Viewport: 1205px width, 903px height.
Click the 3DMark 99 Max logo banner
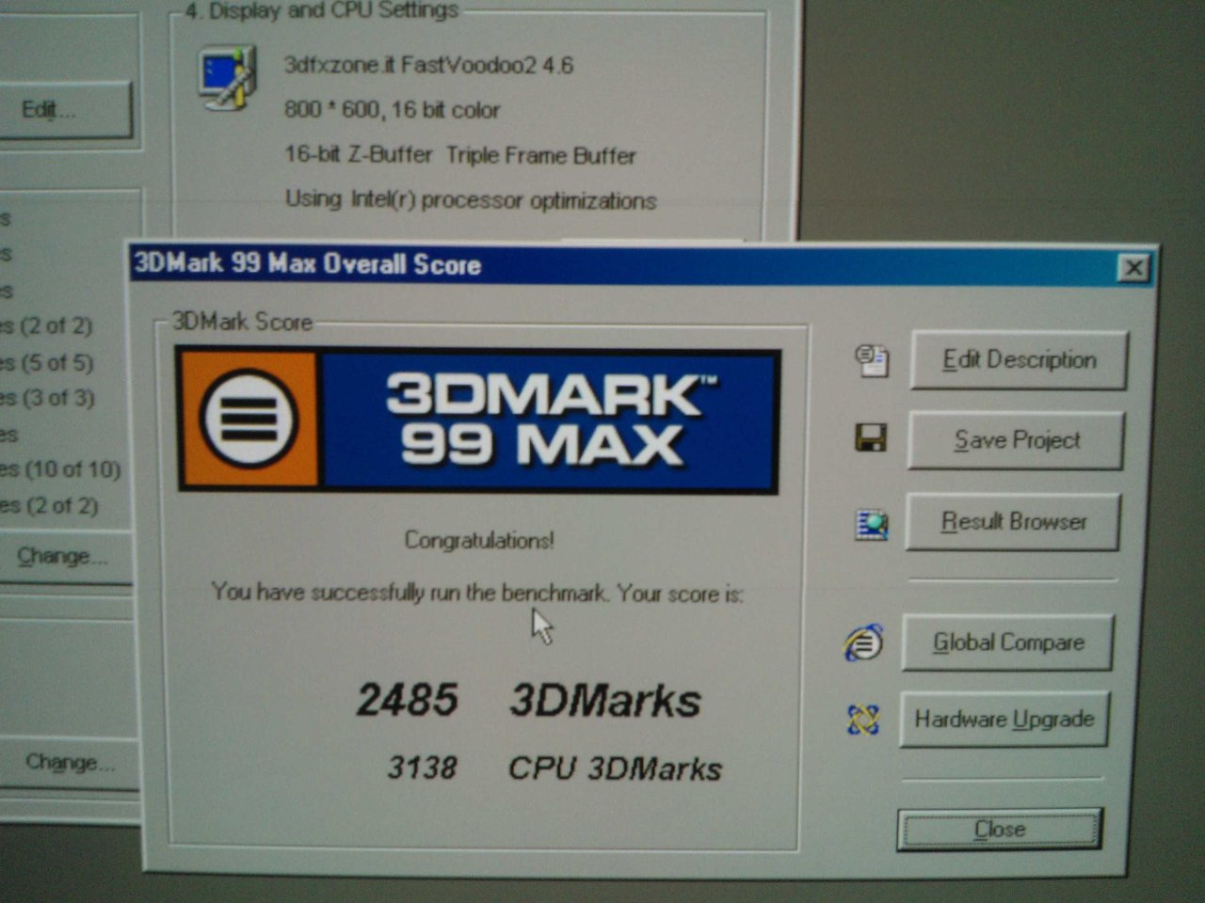click(478, 420)
